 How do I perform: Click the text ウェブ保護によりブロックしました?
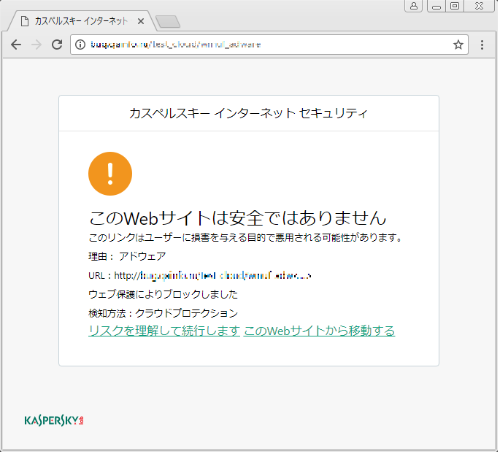(x=164, y=295)
